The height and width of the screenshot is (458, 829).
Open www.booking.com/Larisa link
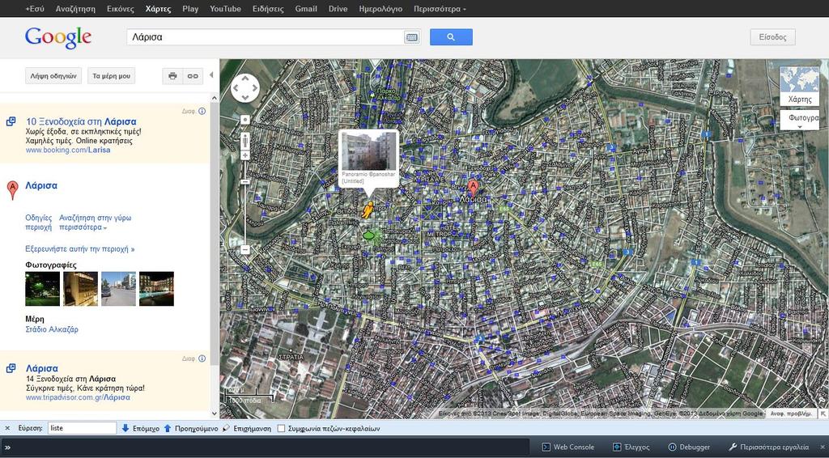(x=68, y=150)
